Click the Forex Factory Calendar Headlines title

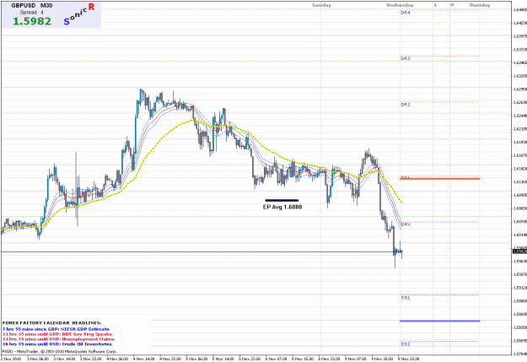point(51,323)
